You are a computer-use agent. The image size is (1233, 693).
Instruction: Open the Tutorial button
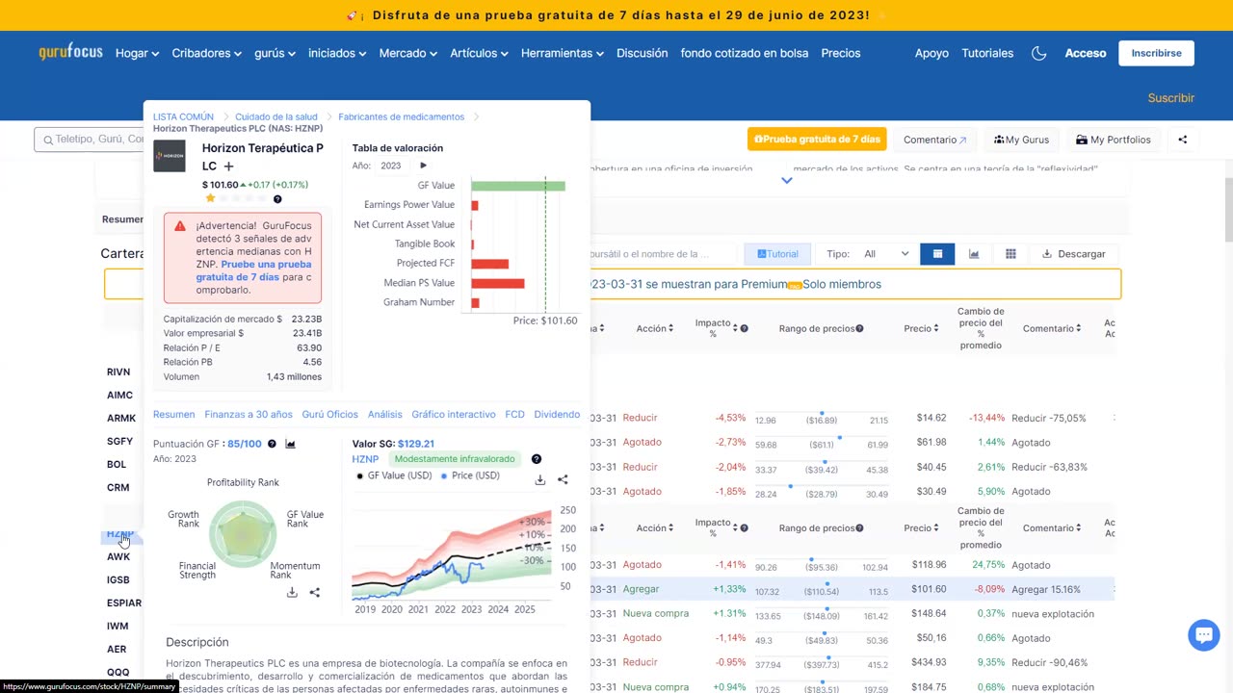pos(777,254)
